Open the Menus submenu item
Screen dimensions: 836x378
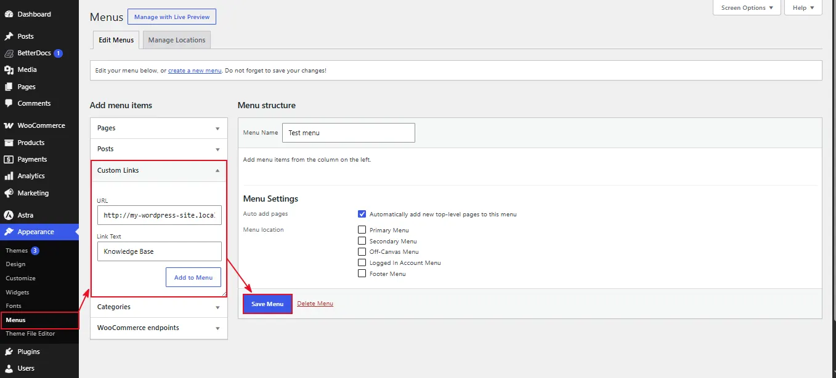pyautogui.click(x=15, y=320)
